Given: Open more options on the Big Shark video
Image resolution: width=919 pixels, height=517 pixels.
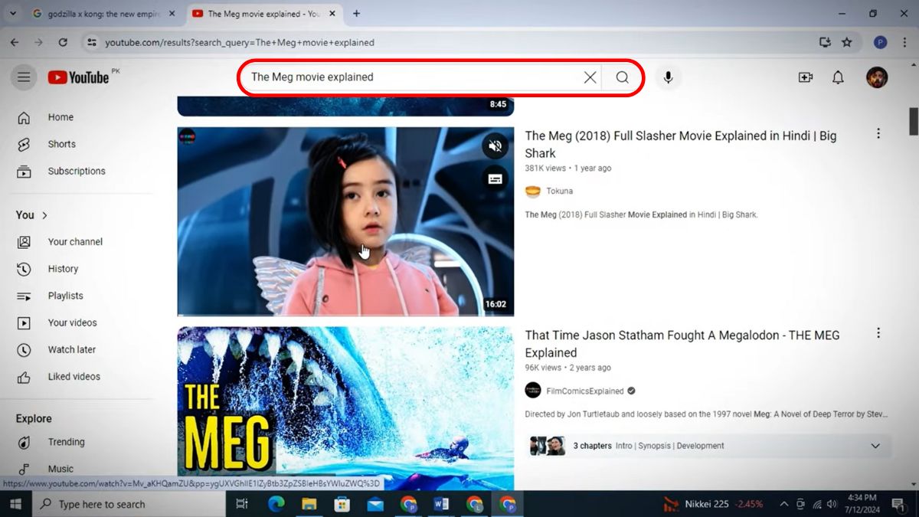Looking at the screenshot, I should pos(878,133).
